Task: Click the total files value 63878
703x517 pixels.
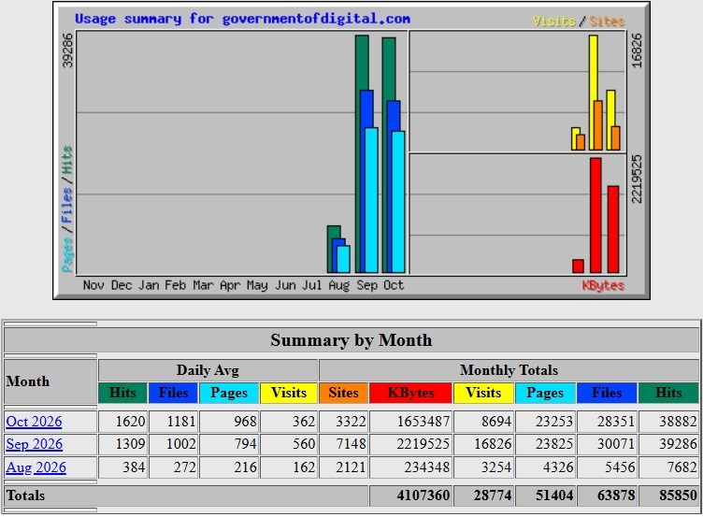Action: pos(616,495)
